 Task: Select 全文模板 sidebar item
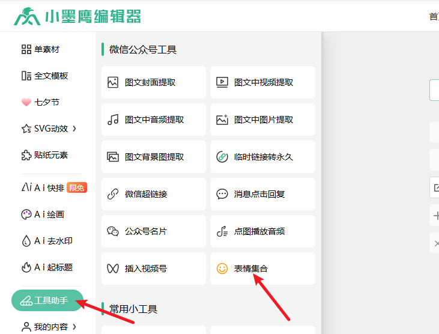45,76
